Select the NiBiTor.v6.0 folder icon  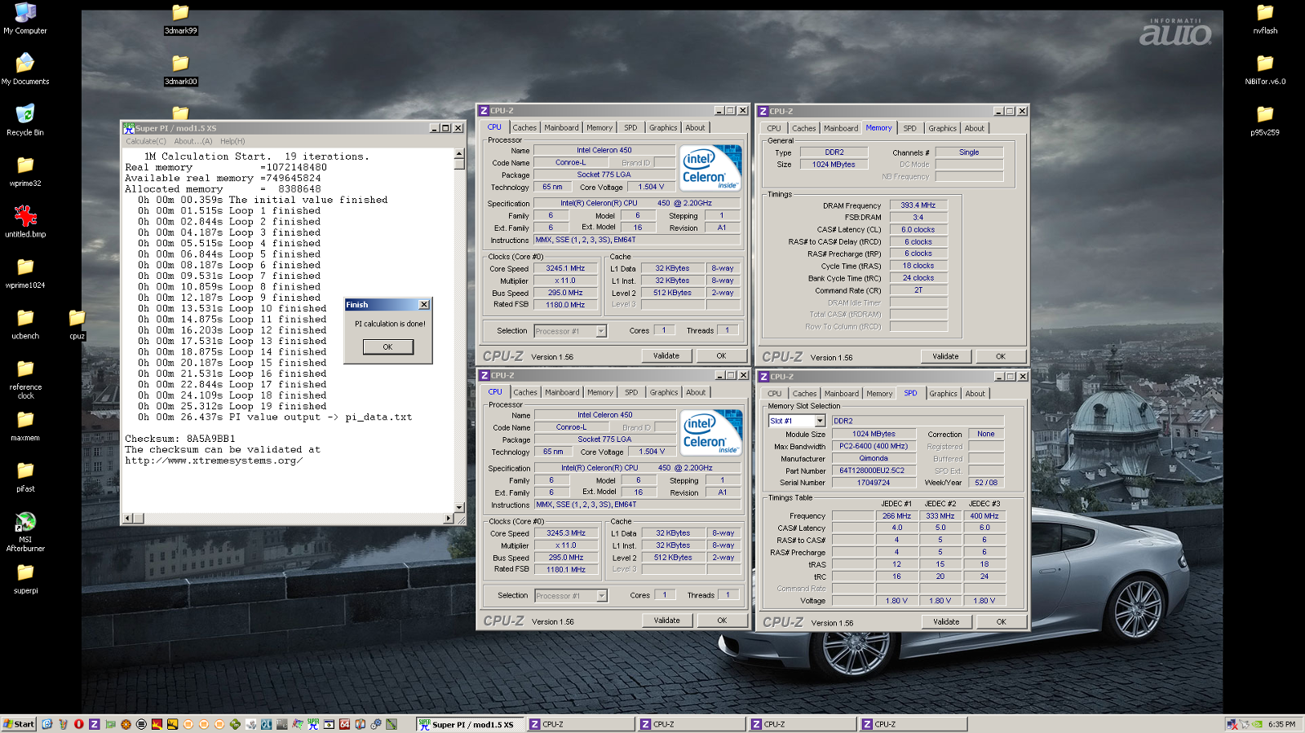tap(1265, 69)
